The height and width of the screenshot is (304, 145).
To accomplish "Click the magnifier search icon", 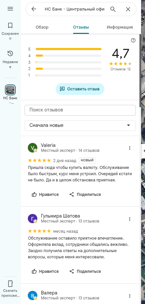I will tap(113, 9).
